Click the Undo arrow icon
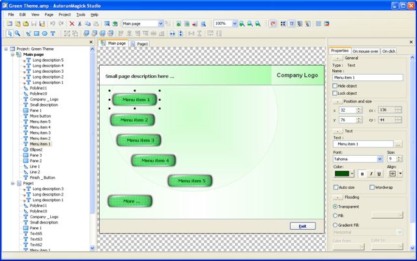Viewport: 417px width, 261px height. pos(53,23)
